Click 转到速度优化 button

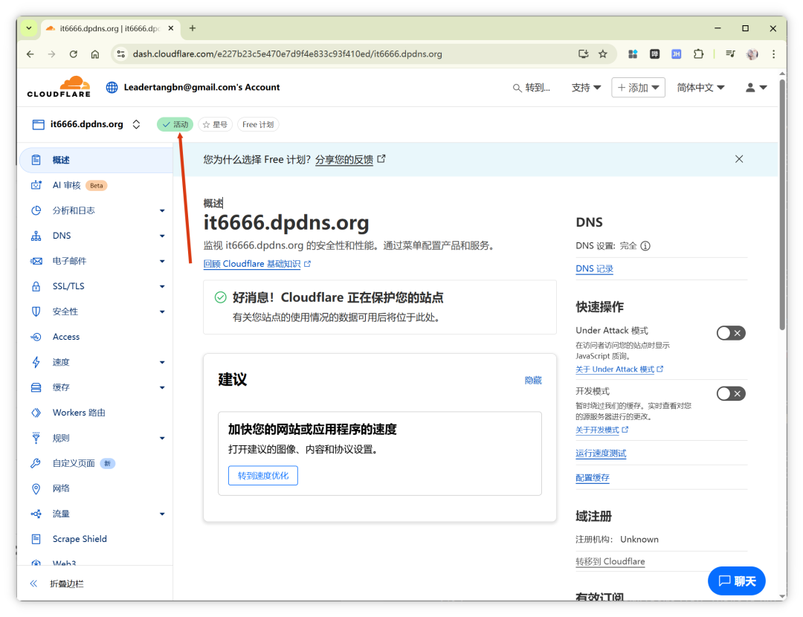tap(262, 476)
